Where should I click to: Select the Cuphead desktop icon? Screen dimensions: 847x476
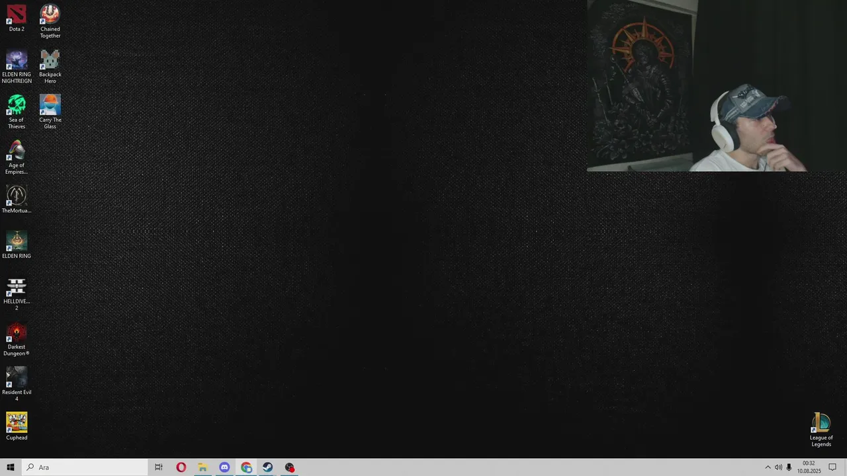[x=17, y=427]
